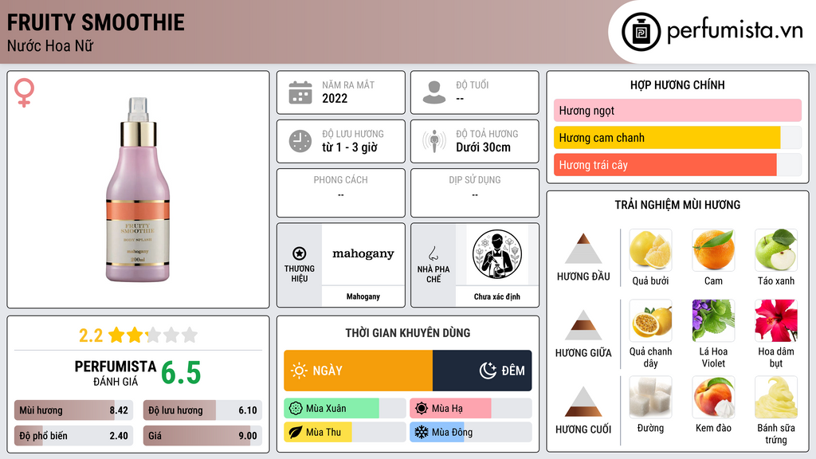Viewport: 816px width, 459px height.
Task: Click the Fruity Smoothie title heading
Action: (96, 22)
